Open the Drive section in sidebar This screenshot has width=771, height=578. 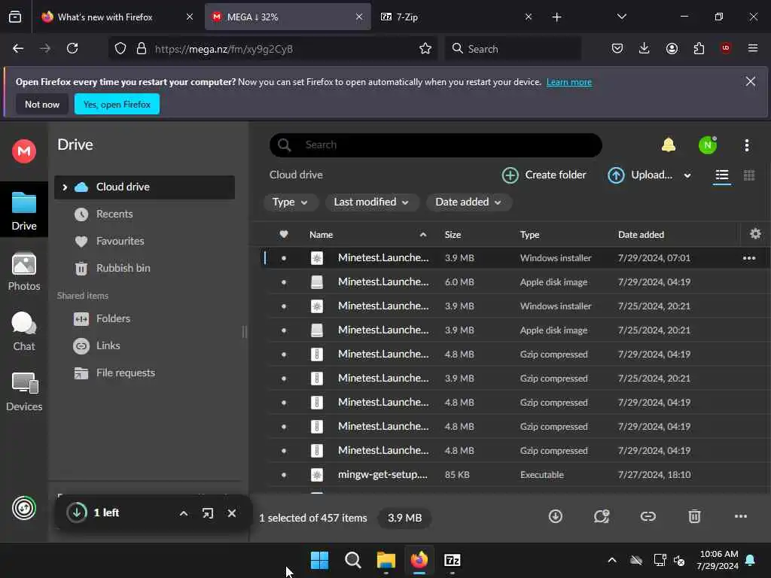pos(24,211)
